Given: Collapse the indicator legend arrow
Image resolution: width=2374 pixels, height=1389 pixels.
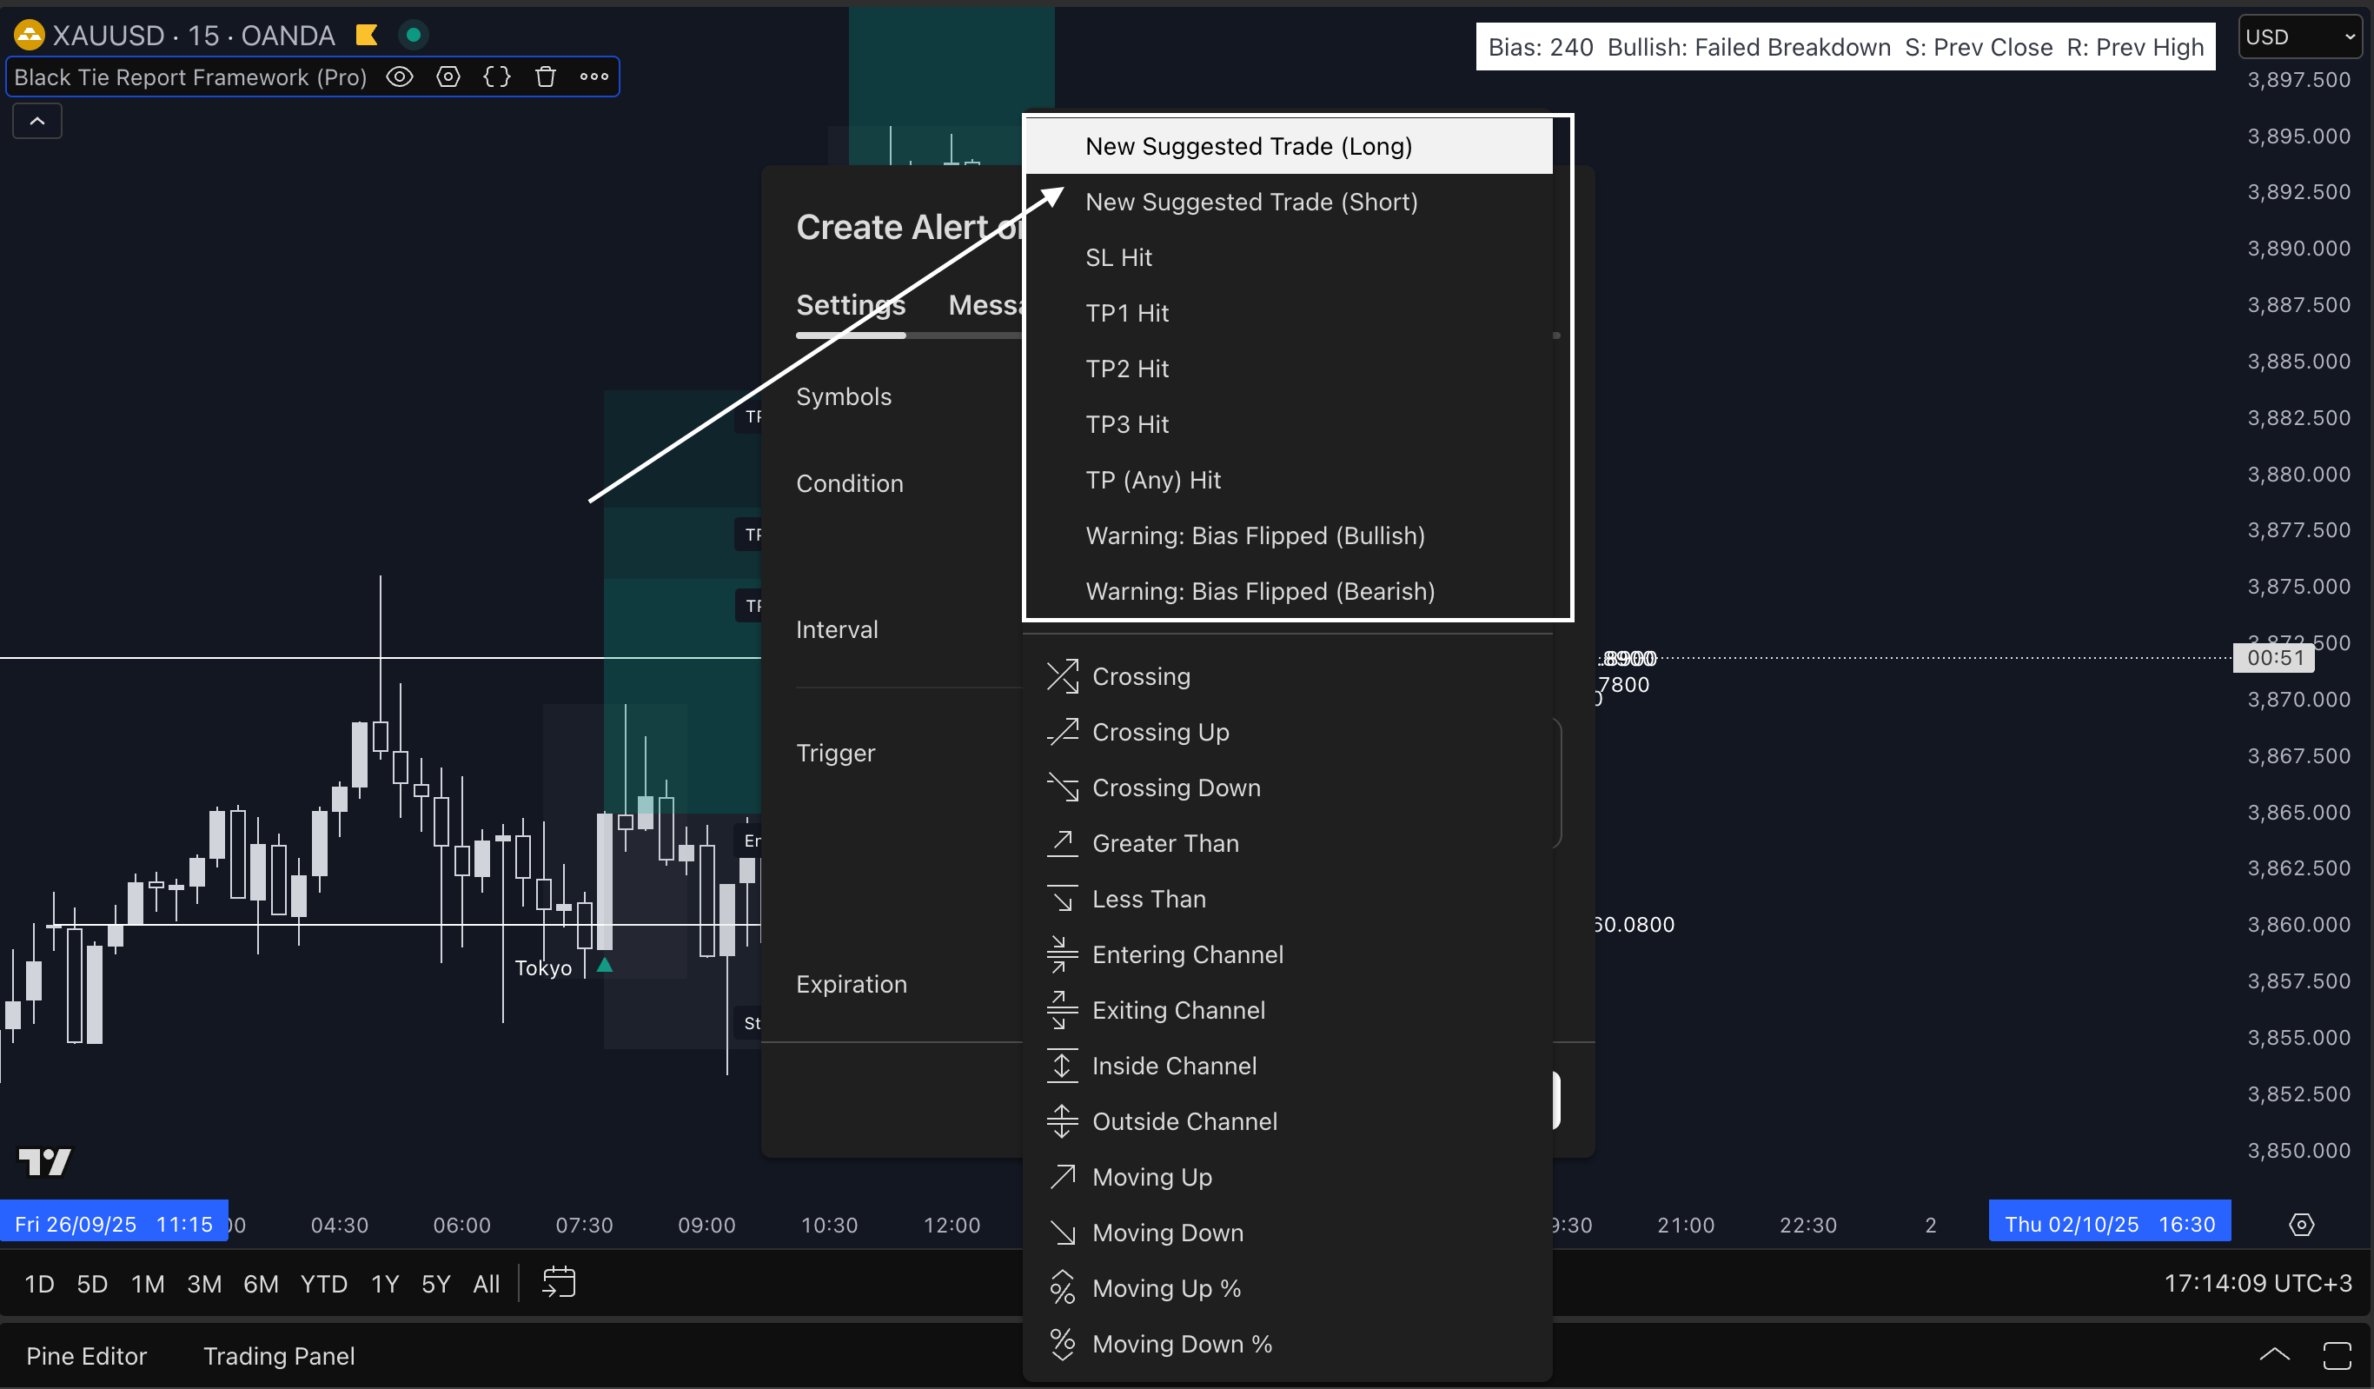Looking at the screenshot, I should click(x=37, y=121).
